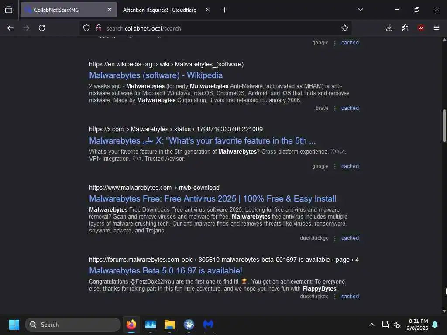Switch to CollabNet SearXNG tab
Image resolution: width=447 pixels, height=335 pixels.
click(69, 10)
